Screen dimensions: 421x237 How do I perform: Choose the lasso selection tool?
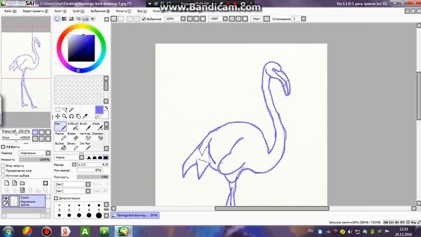point(64,110)
